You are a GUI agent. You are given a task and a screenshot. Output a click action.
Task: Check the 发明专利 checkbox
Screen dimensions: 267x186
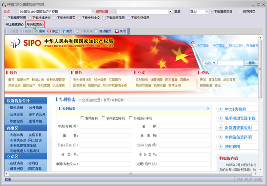click(82, 118)
